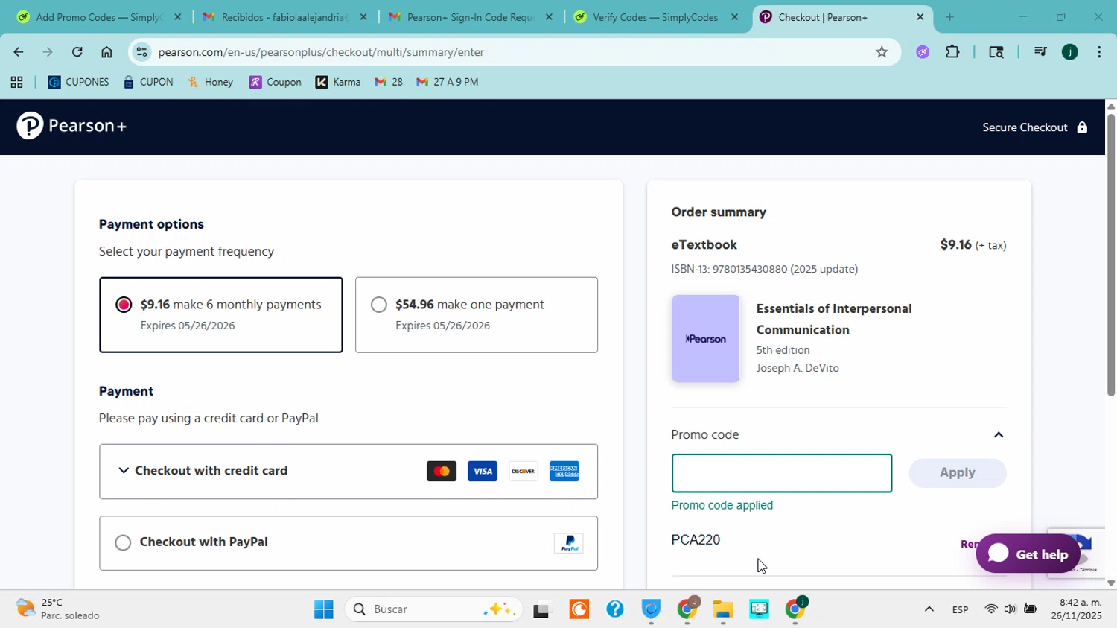The height and width of the screenshot is (628, 1117).
Task: Open CUPON bookmark
Action: click(148, 83)
